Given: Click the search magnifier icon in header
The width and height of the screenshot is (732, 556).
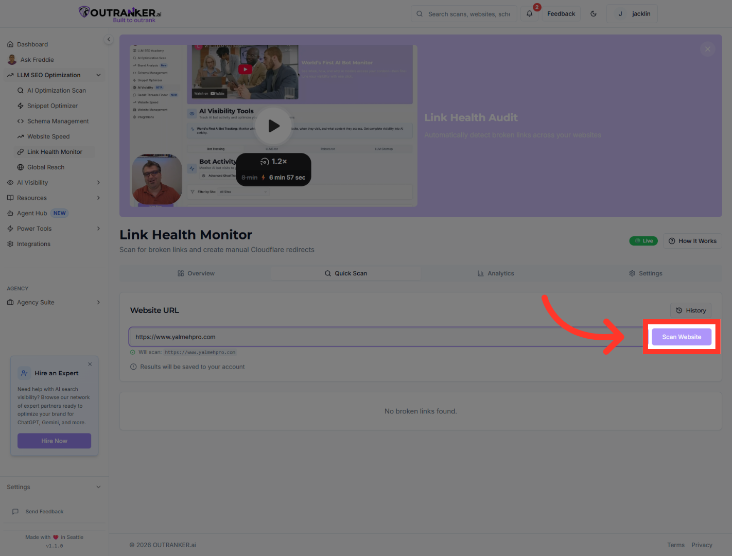Looking at the screenshot, I should (x=420, y=14).
